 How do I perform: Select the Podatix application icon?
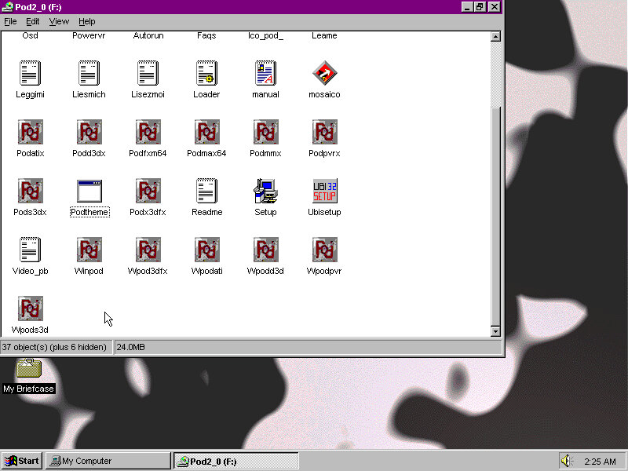30,133
